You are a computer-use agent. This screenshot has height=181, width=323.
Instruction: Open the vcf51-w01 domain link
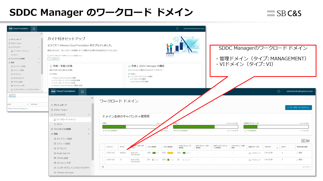pos(111,160)
